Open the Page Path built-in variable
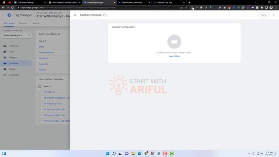Screen dimensions: 279x157 pos(44,58)
